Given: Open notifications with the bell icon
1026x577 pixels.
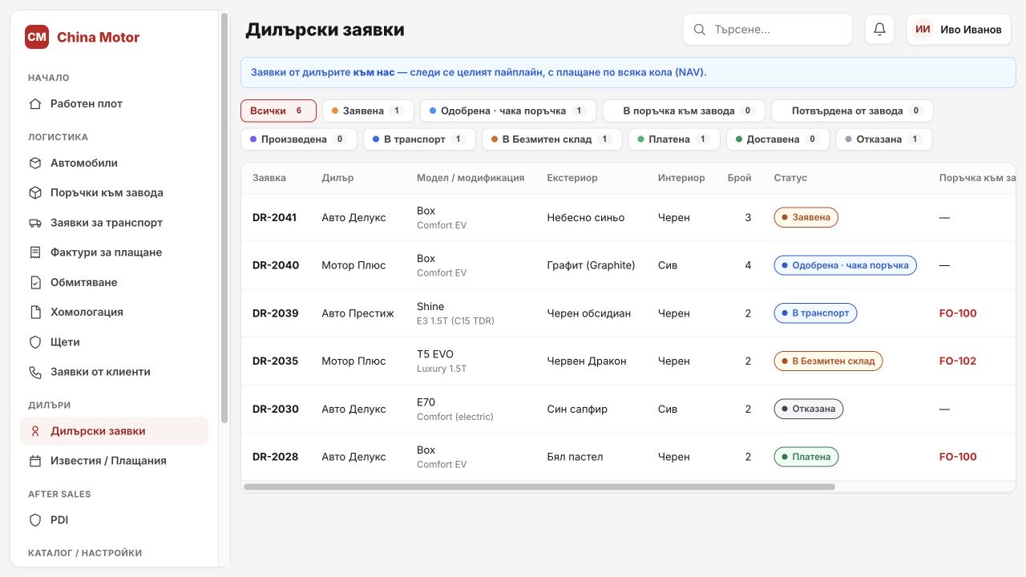Looking at the screenshot, I should pyautogui.click(x=879, y=30).
